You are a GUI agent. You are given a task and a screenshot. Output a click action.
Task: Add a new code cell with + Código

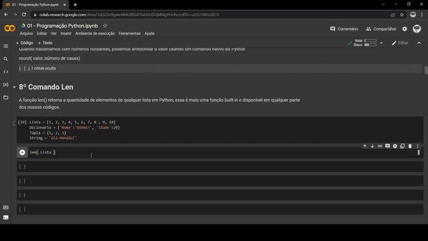(24, 43)
